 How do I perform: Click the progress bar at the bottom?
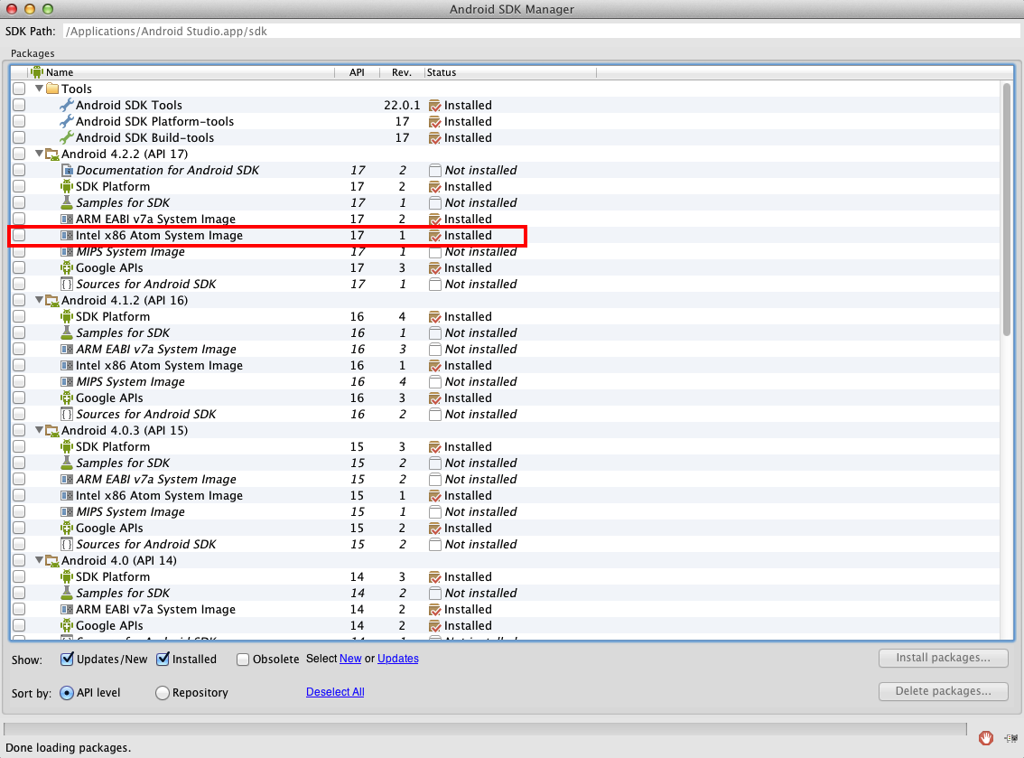click(485, 729)
